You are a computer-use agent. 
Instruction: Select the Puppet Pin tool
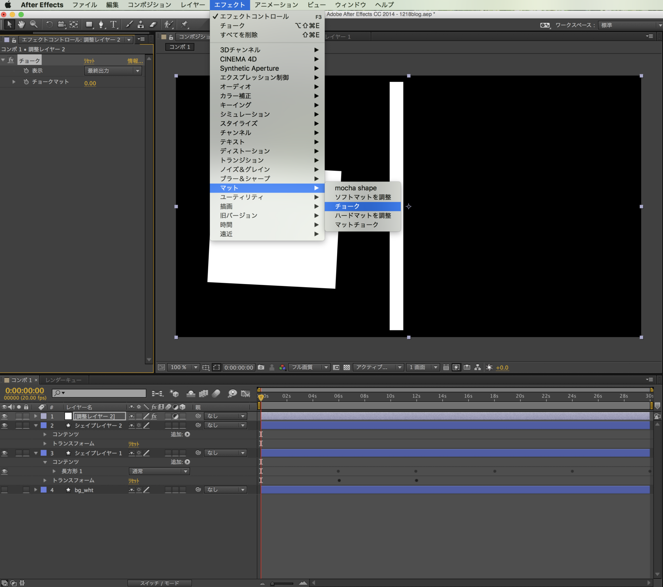(184, 25)
